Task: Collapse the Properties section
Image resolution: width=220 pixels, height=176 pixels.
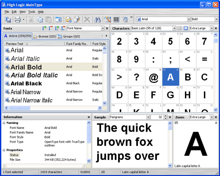Action: pyautogui.click(x=4, y=150)
